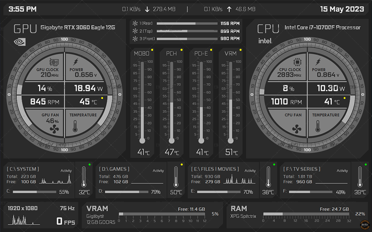Click the E:\ FILES | MOVIES activity graph
This screenshot has height=232, width=372.
click(240, 179)
